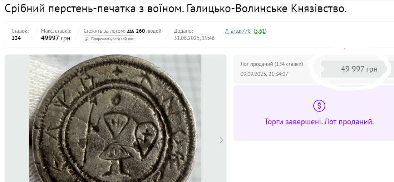Click the Лот проданий (134 ставки) text
Image resolution: width=394 pixels, height=182 pixels.
click(x=272, y=64)
